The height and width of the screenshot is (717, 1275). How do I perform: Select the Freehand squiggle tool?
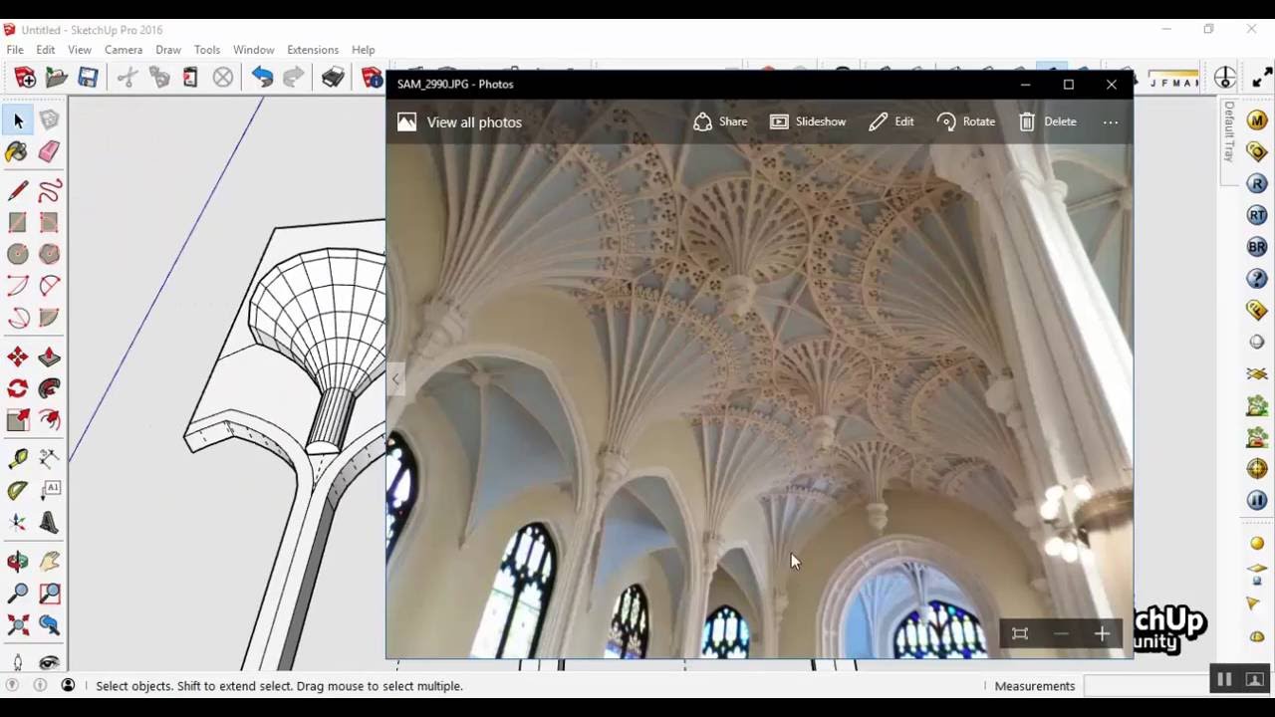point(49,191)
